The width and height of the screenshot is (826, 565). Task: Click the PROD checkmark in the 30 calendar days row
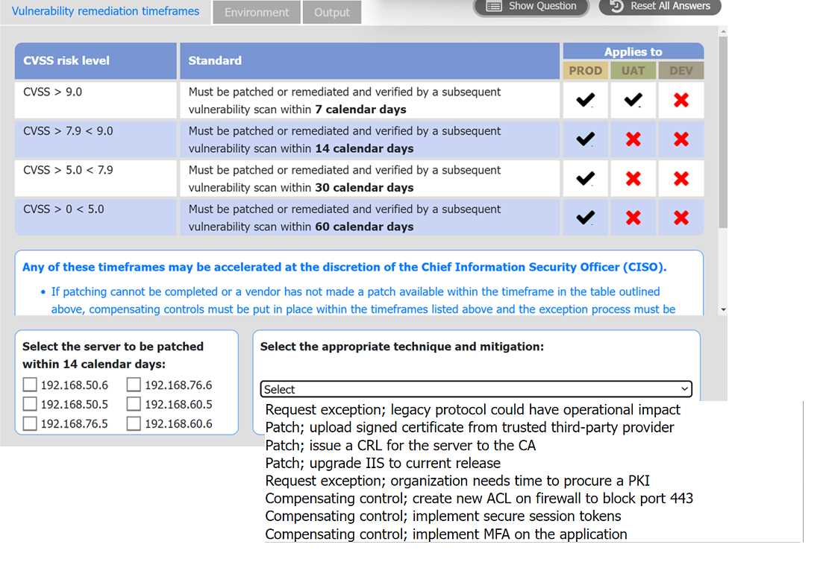[x=585, y=178]
